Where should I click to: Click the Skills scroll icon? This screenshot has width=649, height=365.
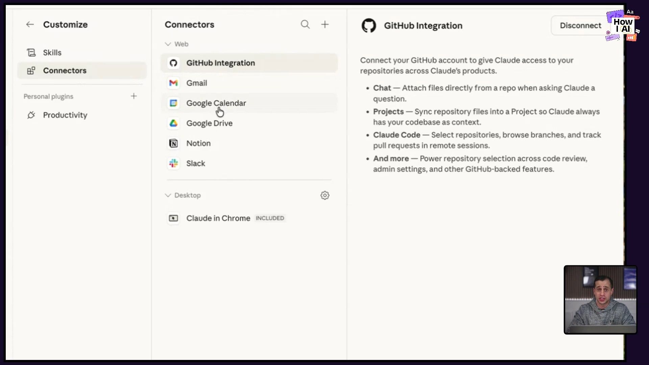click(31, 53)
